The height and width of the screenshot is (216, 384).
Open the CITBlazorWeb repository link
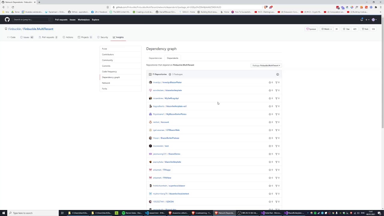point(173,130)
